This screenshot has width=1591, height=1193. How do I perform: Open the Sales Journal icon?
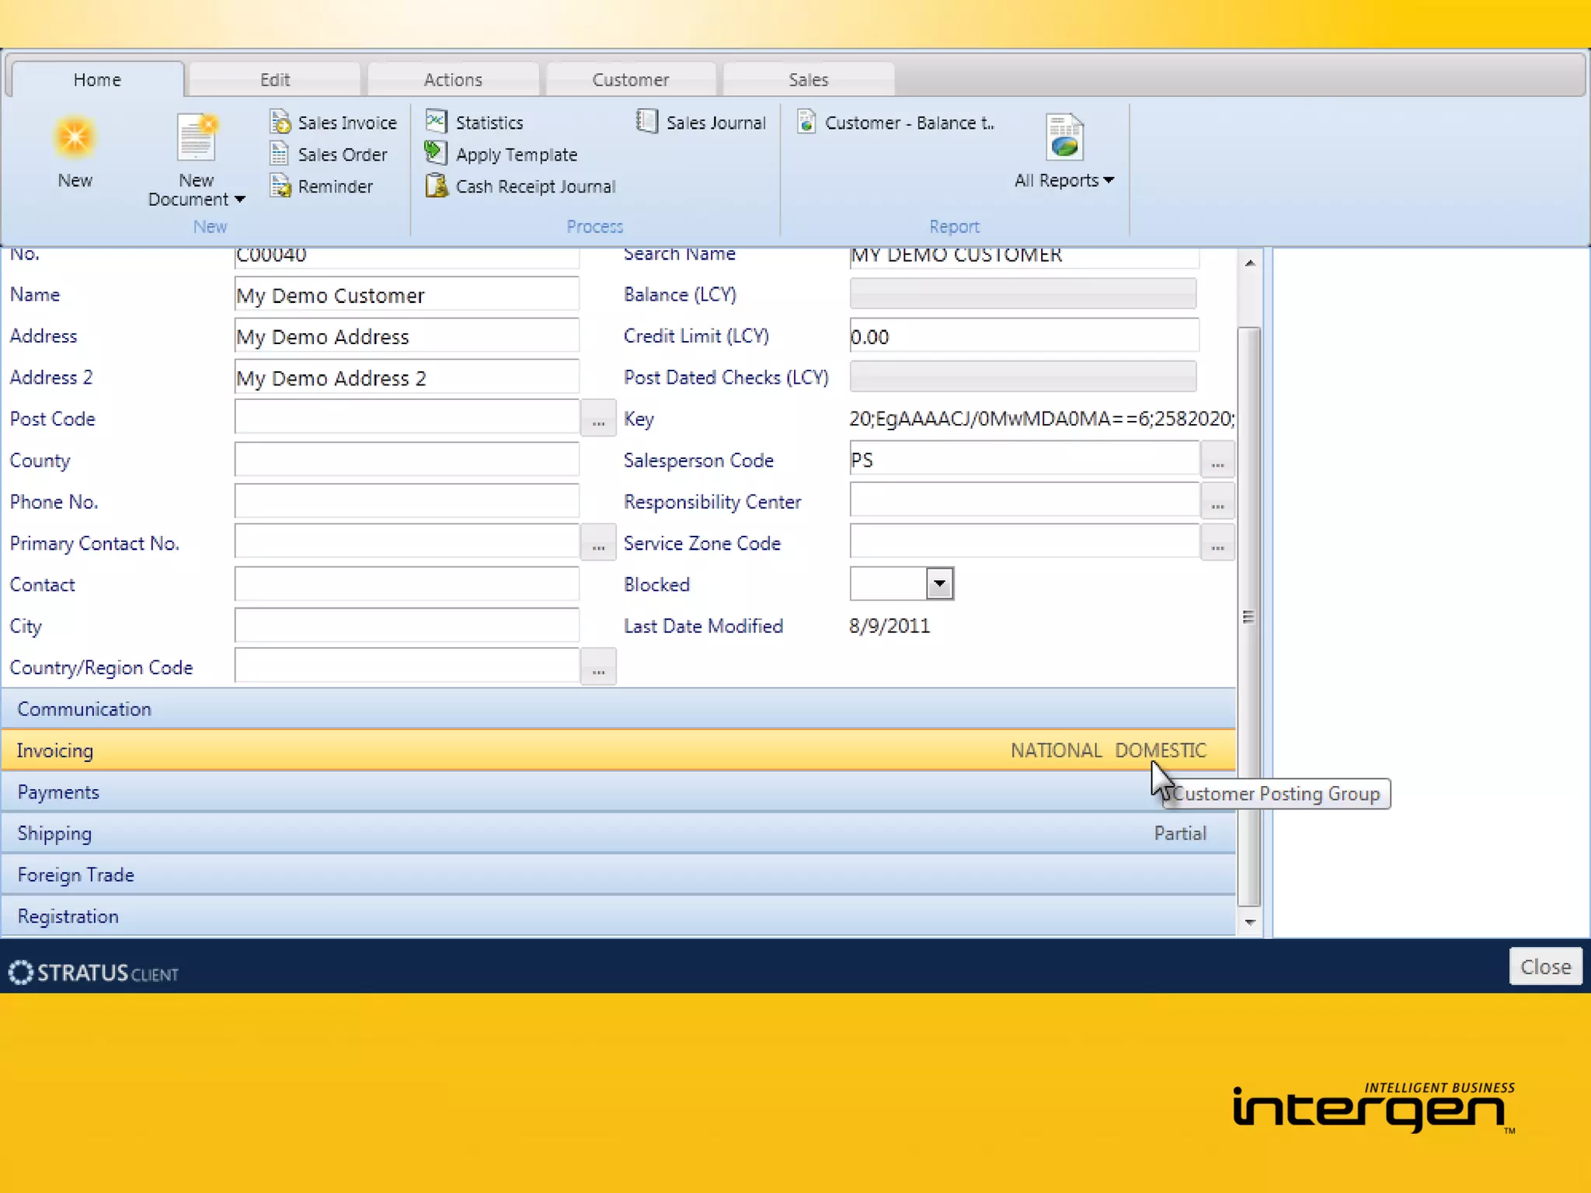point(646,121)
